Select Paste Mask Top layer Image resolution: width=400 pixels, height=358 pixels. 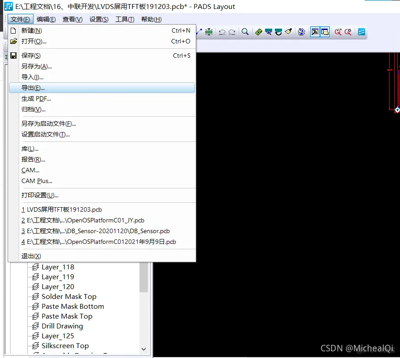[67, 316]
